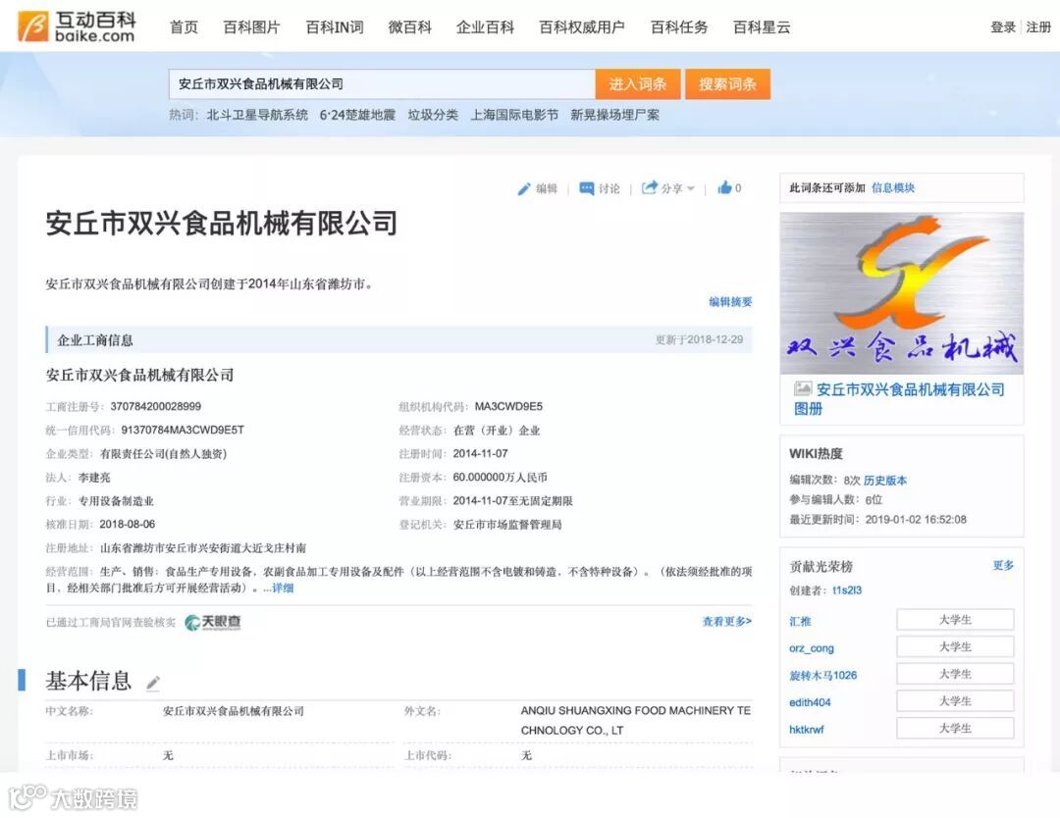Open contributor 汇淮 profile
This screenshot has width=1060, height=818.
tap(800, 622)
